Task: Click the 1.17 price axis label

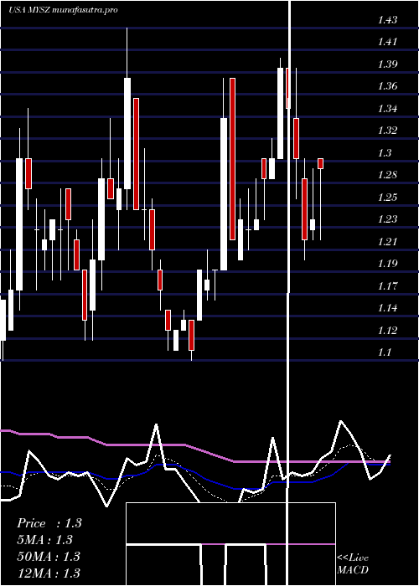Action: (387, 286)
